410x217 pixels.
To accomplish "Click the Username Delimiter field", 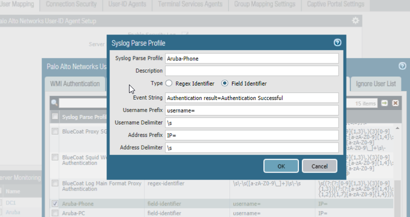I will click(252, 122).
